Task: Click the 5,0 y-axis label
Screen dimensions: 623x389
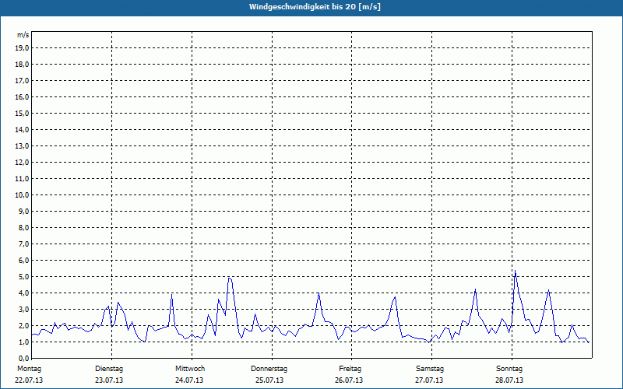Action: coord(23,276)
